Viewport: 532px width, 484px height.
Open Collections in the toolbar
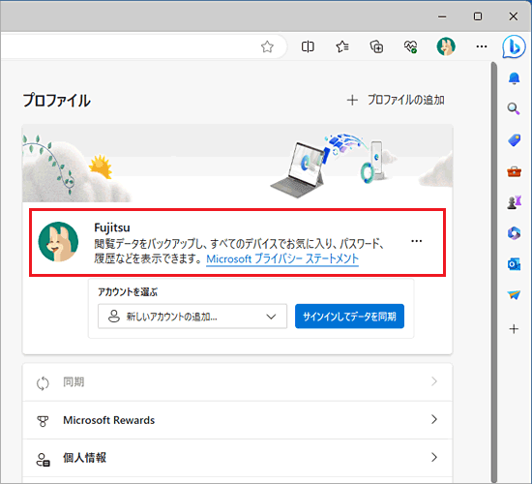coord(376,46)
